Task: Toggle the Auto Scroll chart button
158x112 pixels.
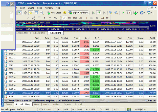Action: 123,13
